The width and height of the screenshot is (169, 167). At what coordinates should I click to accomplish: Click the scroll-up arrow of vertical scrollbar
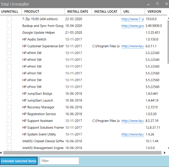tap(168, 18)
